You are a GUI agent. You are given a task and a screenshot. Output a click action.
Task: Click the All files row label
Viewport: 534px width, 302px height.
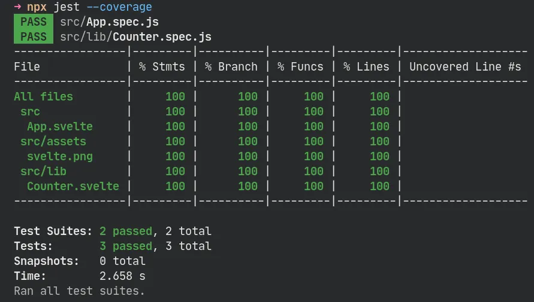point(43,96)
